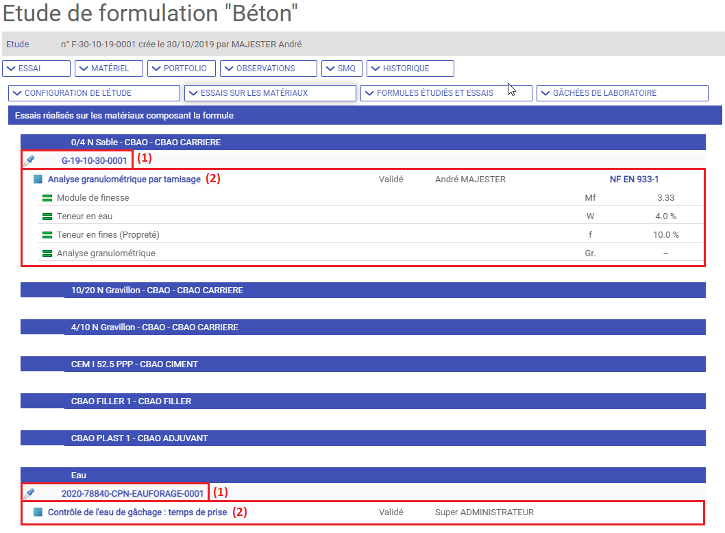
Task: Expand FORMULES ÉTUDIÉS ET ESSAIS section
Action: pyautogui.click(x=446, y=93)
